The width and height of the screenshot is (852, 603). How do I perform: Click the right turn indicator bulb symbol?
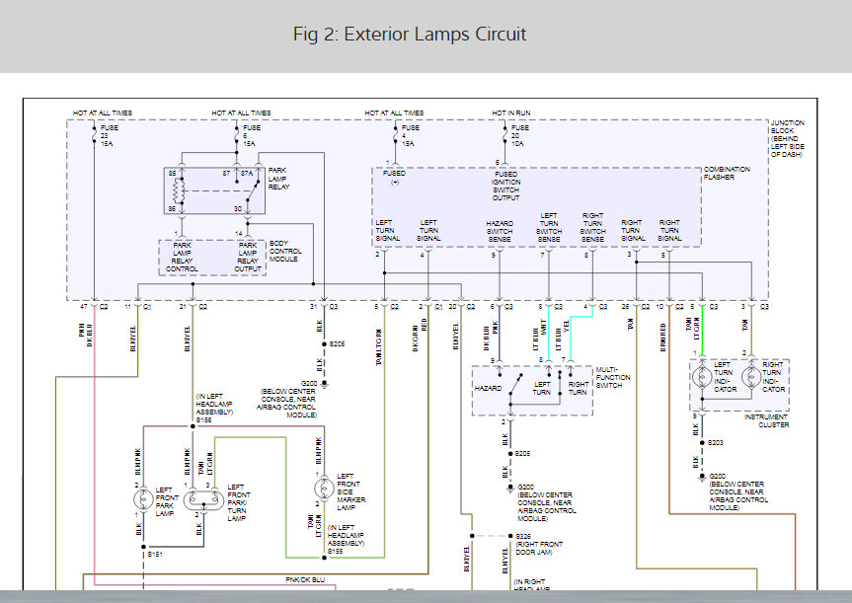pyautogui.click(x=751, y=376)
